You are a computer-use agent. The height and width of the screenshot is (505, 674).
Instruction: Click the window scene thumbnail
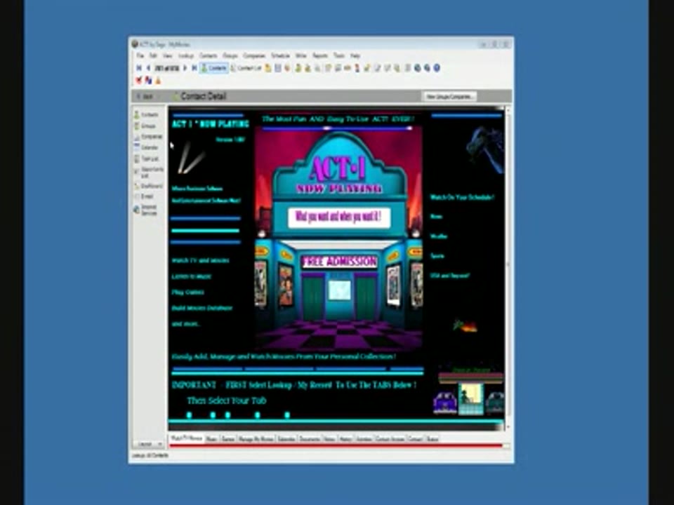coord(470,399)
